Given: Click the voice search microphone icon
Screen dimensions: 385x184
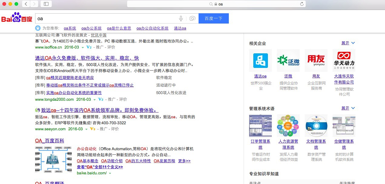Looking at the screenshot, I should (x=181, y=18).
